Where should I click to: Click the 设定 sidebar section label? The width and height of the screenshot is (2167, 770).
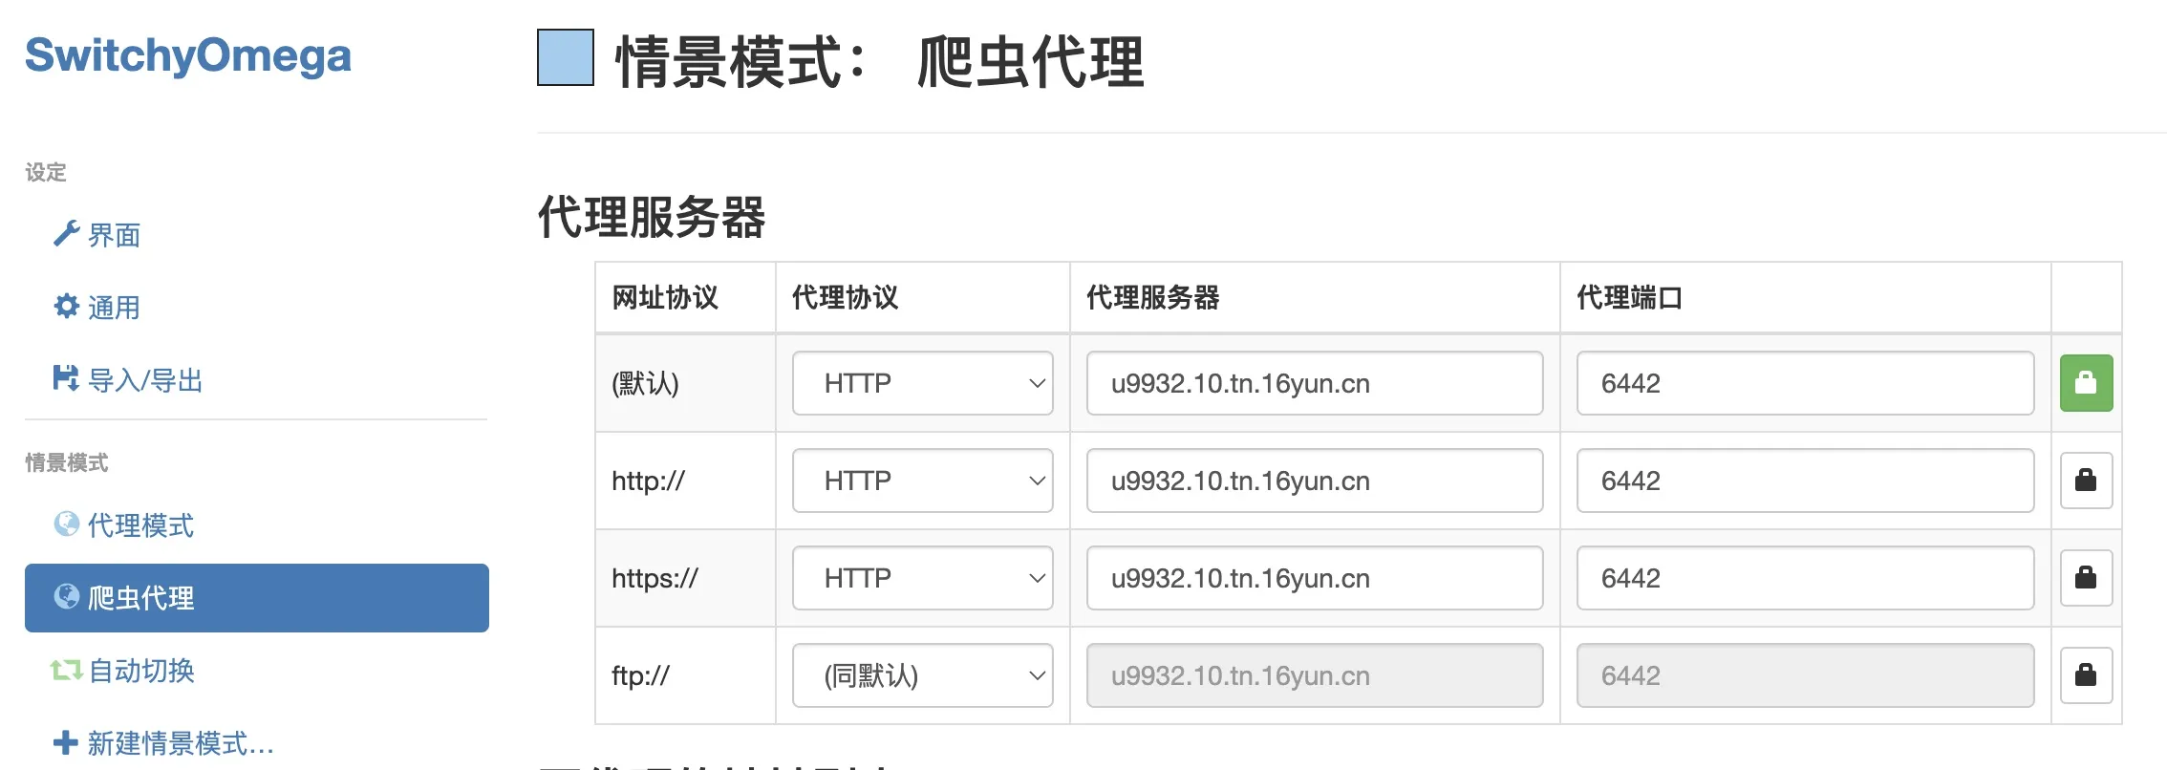46,172
